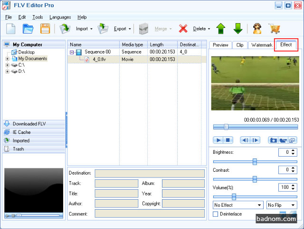
Task: Click the Contrast value field
Action: [285, 170]
